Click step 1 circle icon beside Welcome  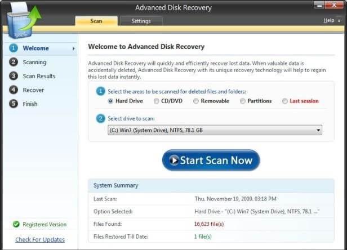[x=14, y=48]
